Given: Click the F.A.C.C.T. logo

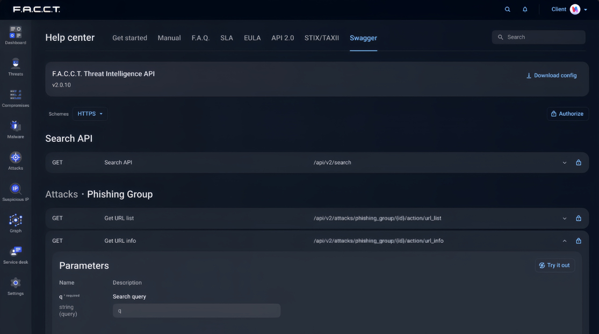Looking at the screenshot, I should (37, 9).
